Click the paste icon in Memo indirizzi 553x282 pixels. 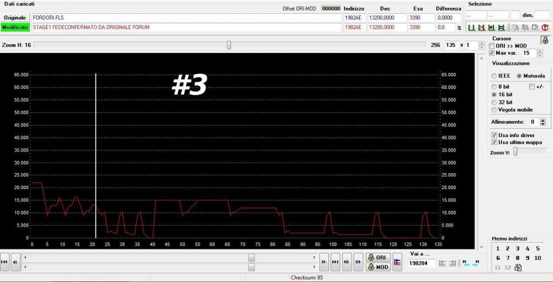[x=518, y=268]
